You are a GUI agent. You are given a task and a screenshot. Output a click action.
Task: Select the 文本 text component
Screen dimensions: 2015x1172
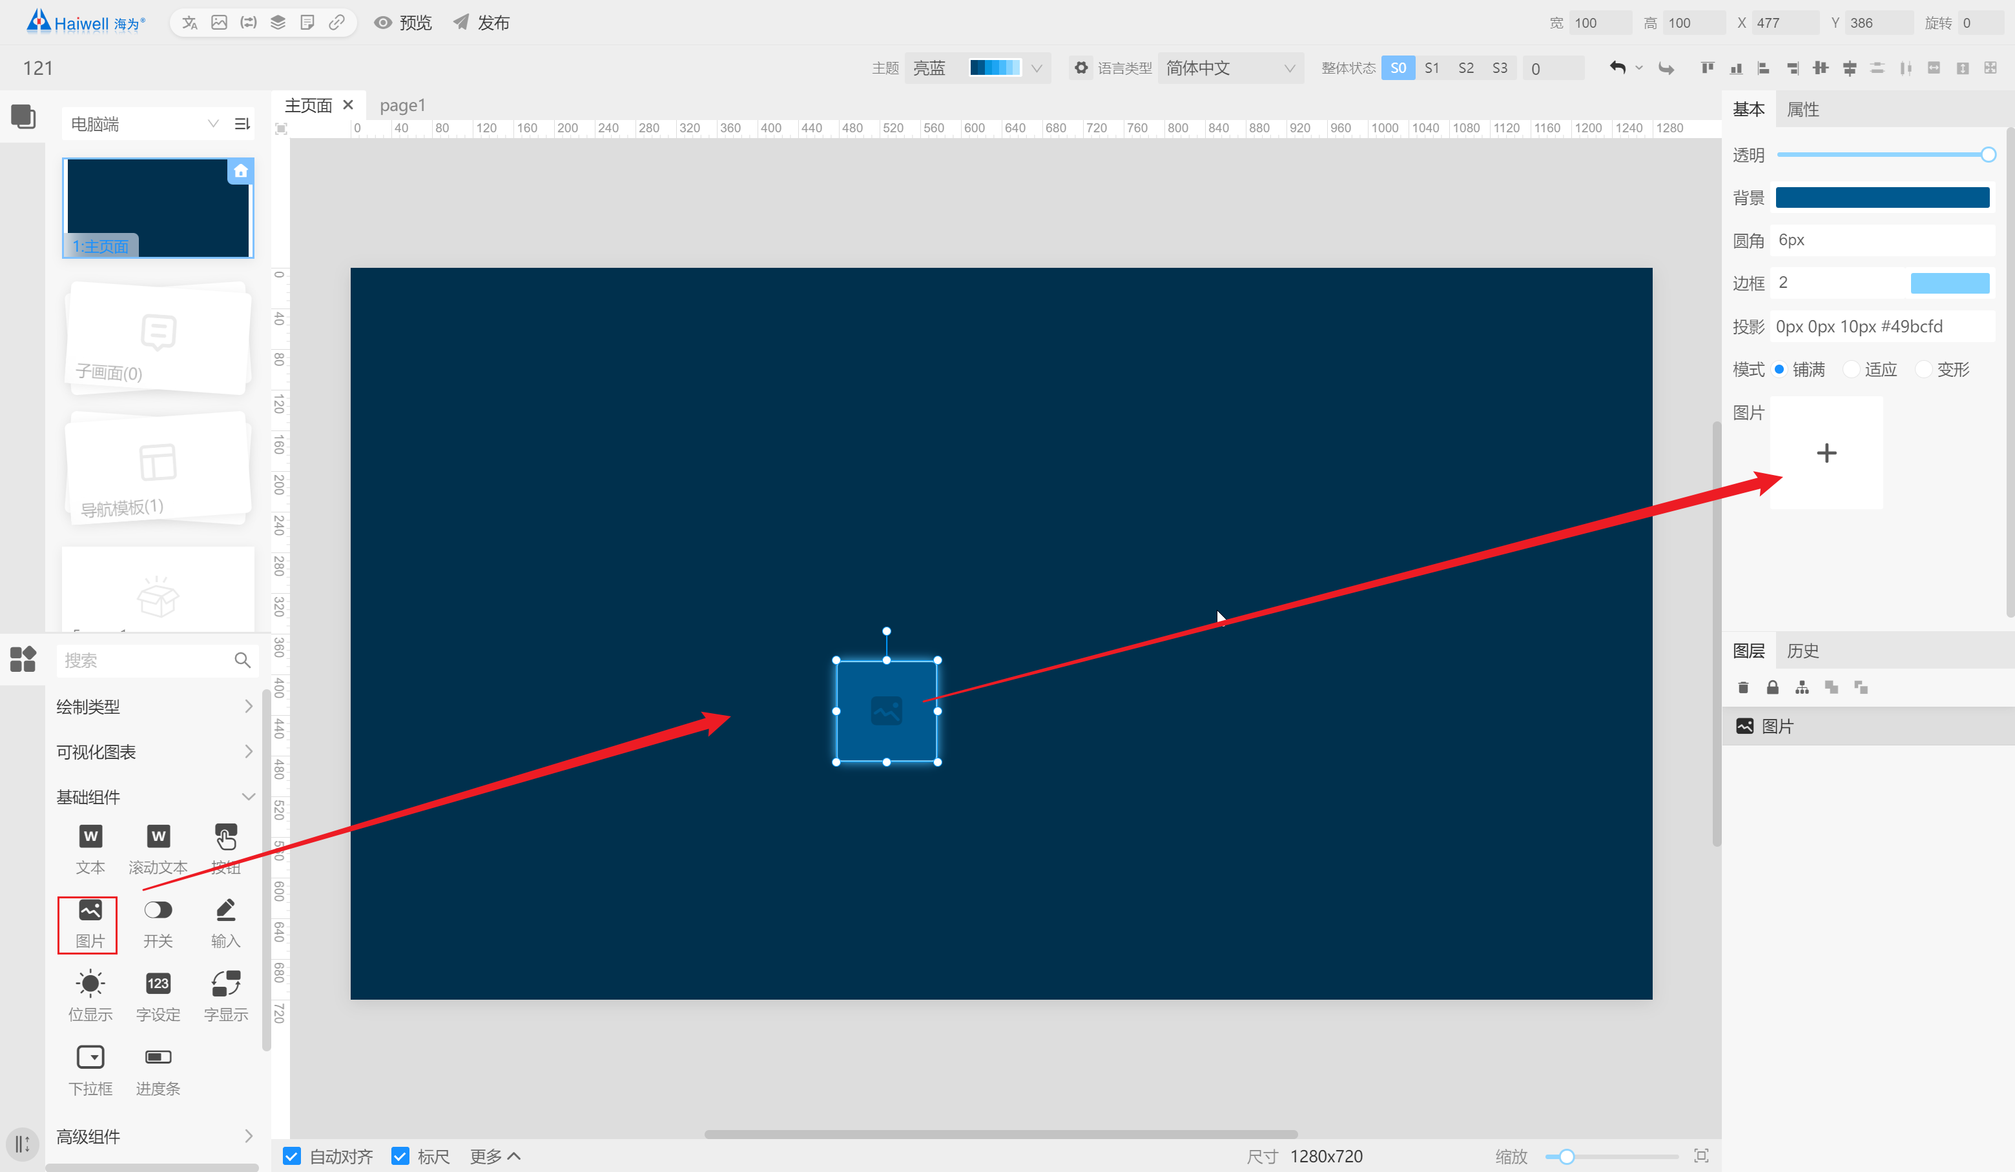pyautogui.click(x=90, y=851)
